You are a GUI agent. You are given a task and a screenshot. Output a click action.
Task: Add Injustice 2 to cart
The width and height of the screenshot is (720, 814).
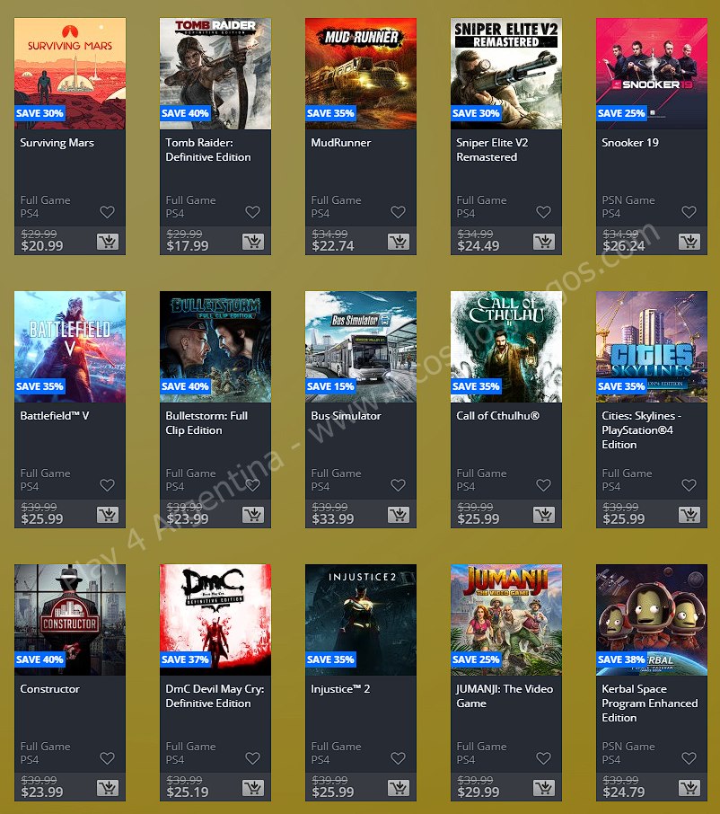[x=399, y=788]
